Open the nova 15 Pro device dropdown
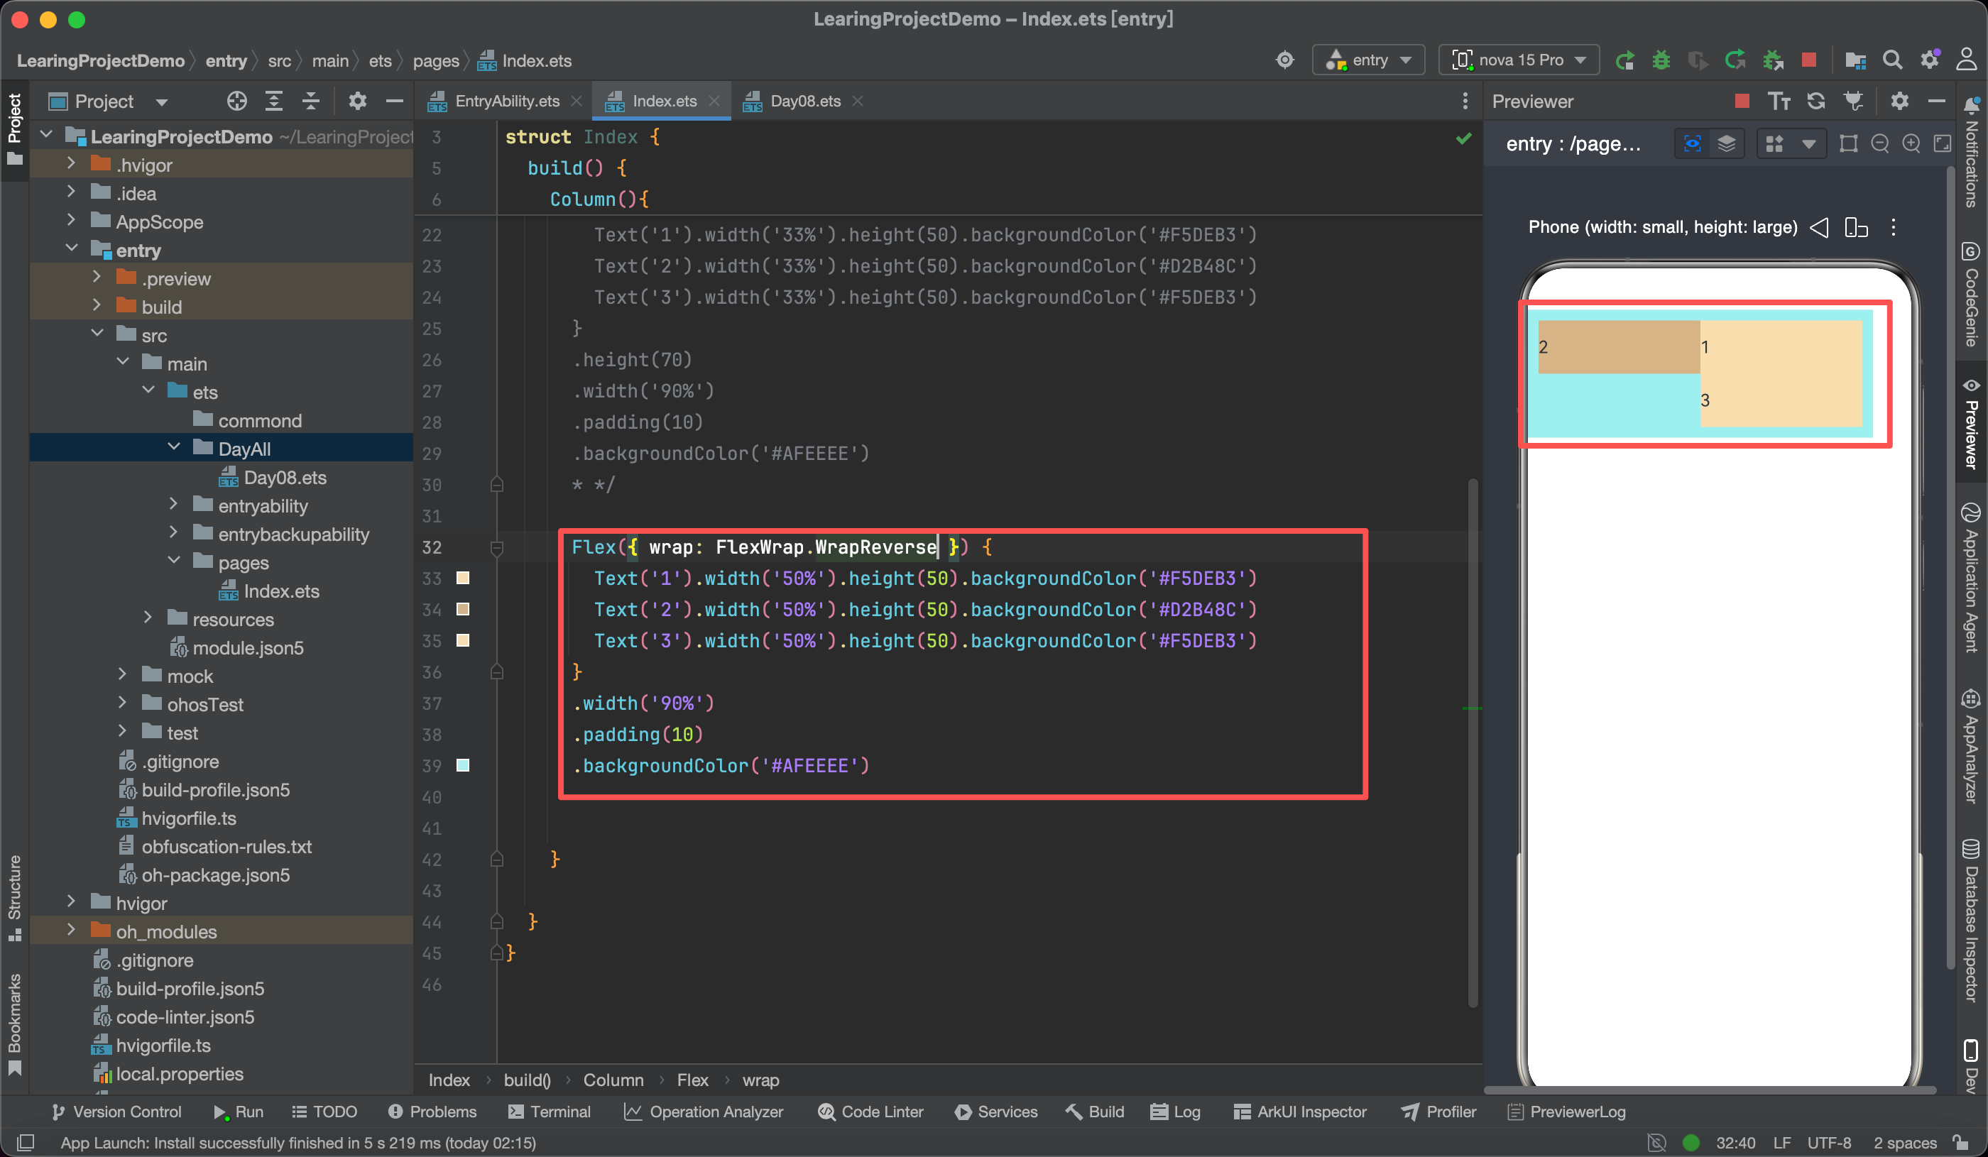 pyautogui.click(x=1519, y=60)
